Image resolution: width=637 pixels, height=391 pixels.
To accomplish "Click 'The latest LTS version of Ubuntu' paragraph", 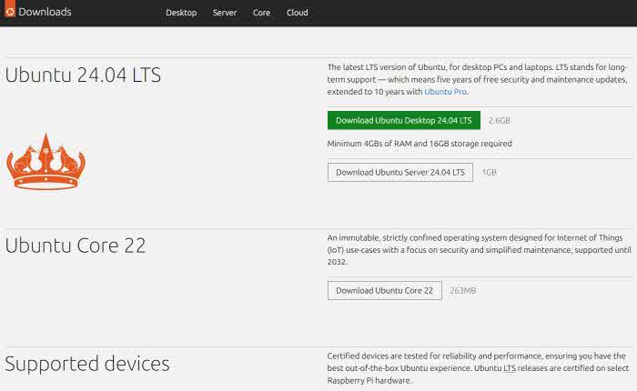I will (x=478, y=80).
